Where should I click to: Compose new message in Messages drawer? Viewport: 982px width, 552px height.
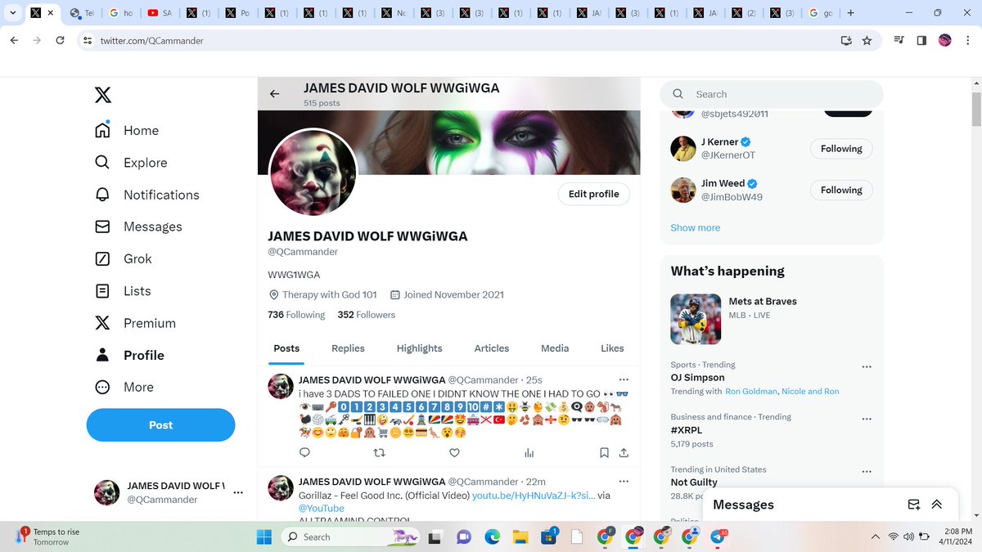914,505
